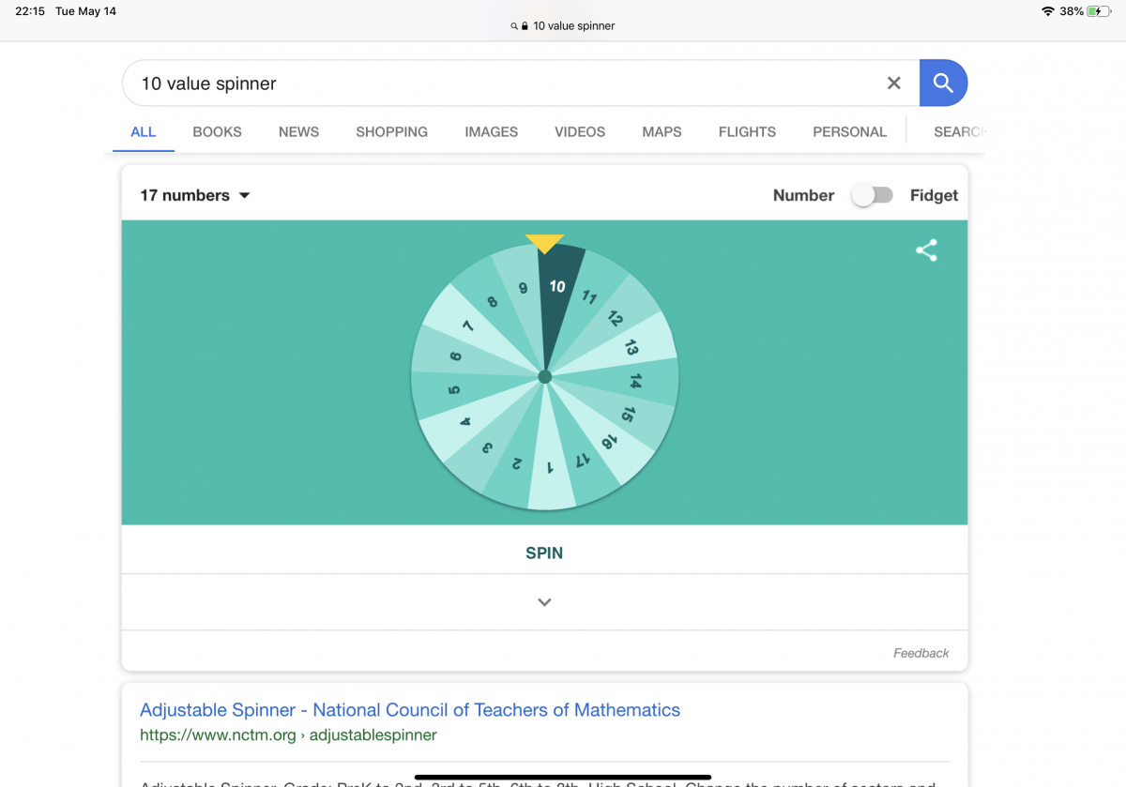Open the Shopping search tab
Screen dimensions: 1126x787
391,132
